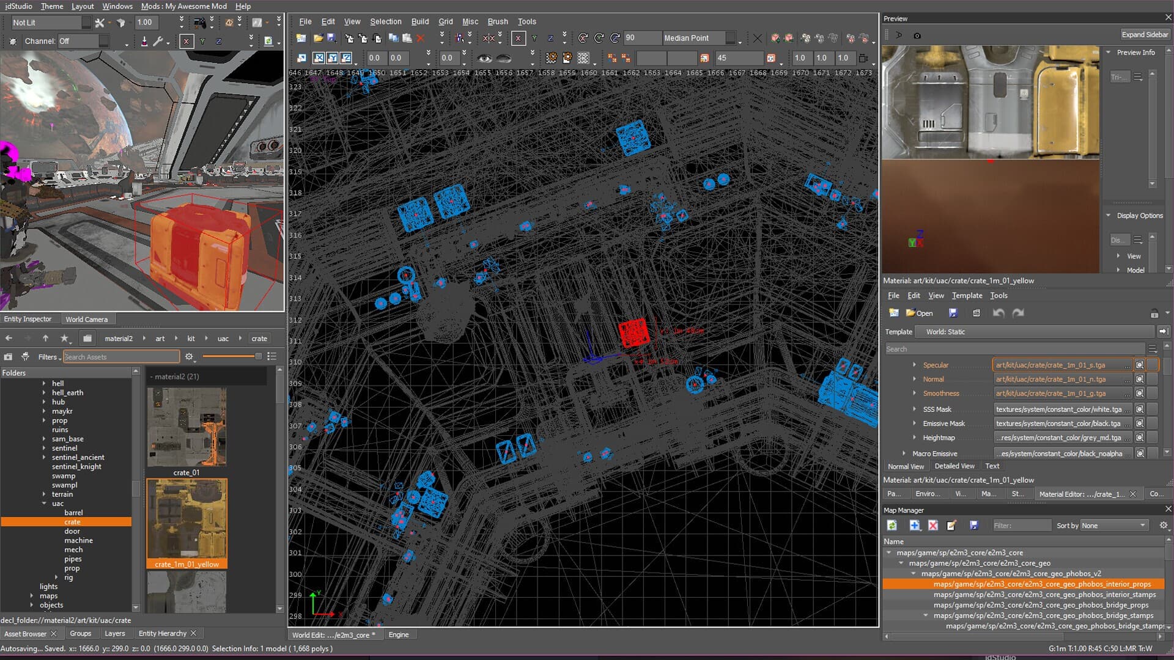Refresh the map list in Map Manager
This screenshot has height=660, width=1174.
[x=892, y=525]
